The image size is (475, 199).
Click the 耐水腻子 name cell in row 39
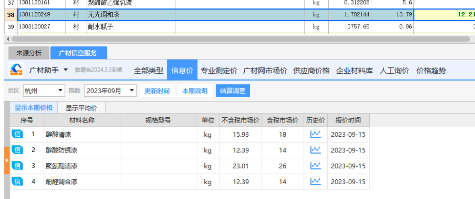pyautogui.click(x=131, y=27)
